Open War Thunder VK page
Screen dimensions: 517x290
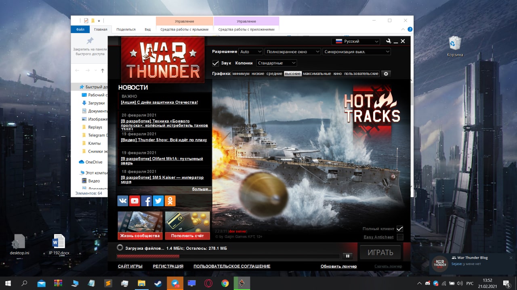[123, 201]
